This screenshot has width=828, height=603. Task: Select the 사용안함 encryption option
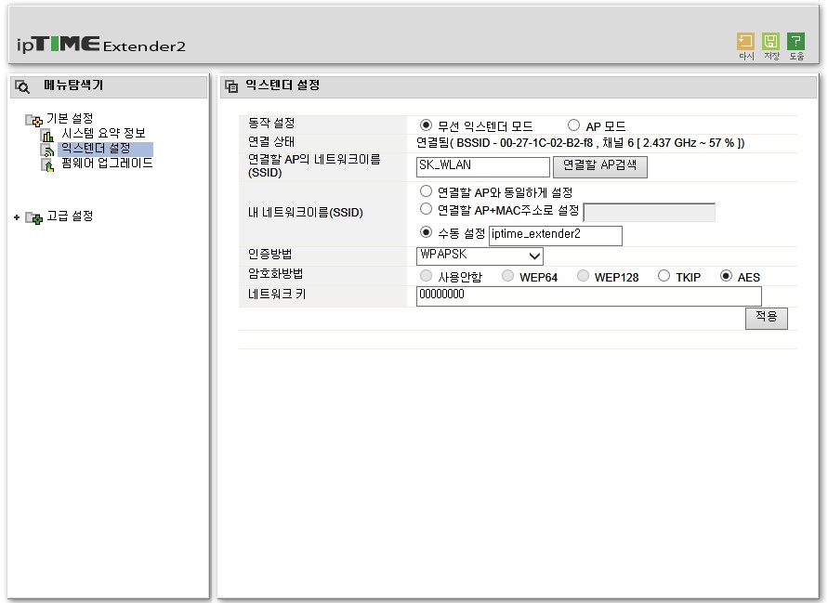pyautogui.click(x=426, y=276)
